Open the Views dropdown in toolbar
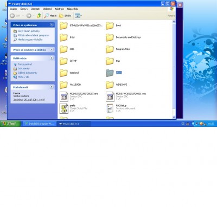217x207 pixels. coord(78,16)
